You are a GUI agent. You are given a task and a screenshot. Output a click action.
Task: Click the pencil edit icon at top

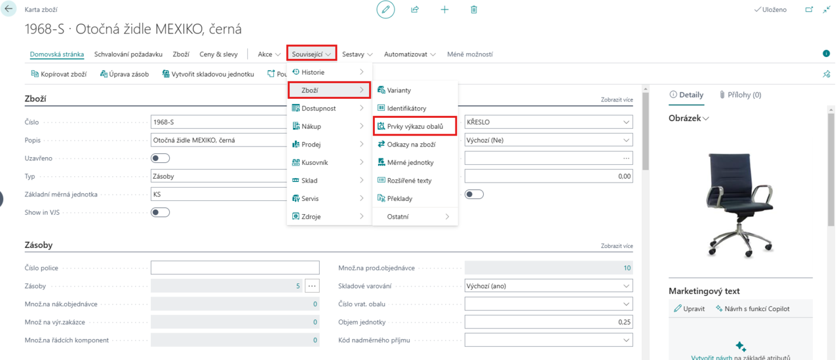[385, 10]
